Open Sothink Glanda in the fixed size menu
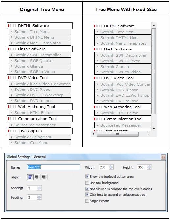 click(123, 67)
